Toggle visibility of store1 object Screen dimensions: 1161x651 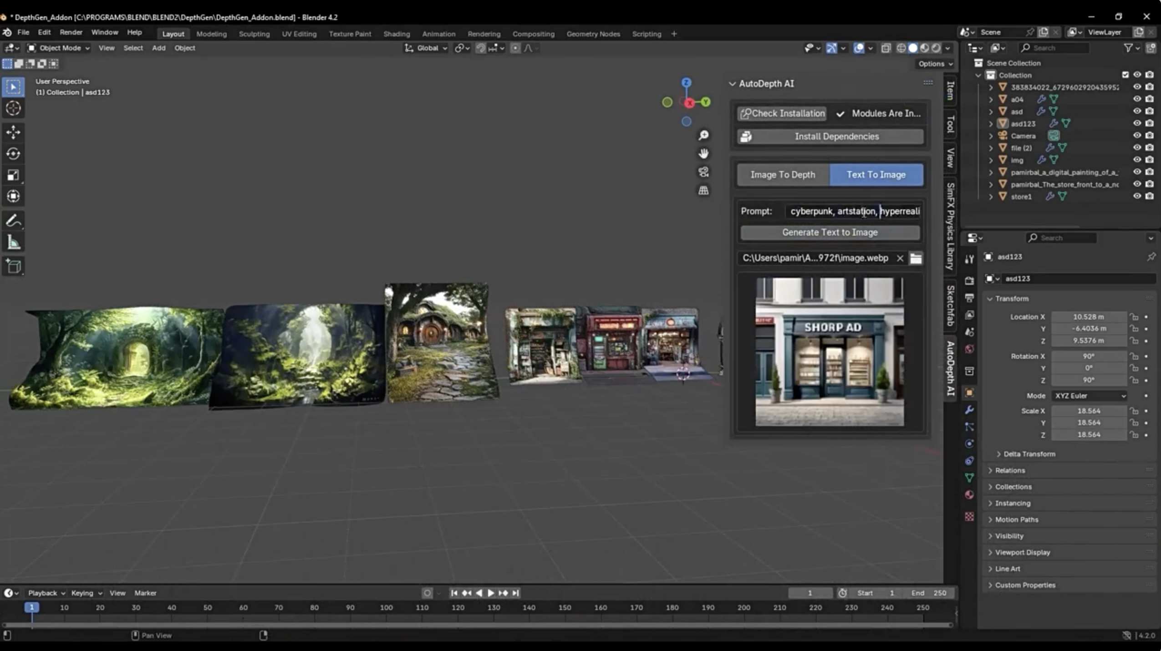coord(1137,196)
